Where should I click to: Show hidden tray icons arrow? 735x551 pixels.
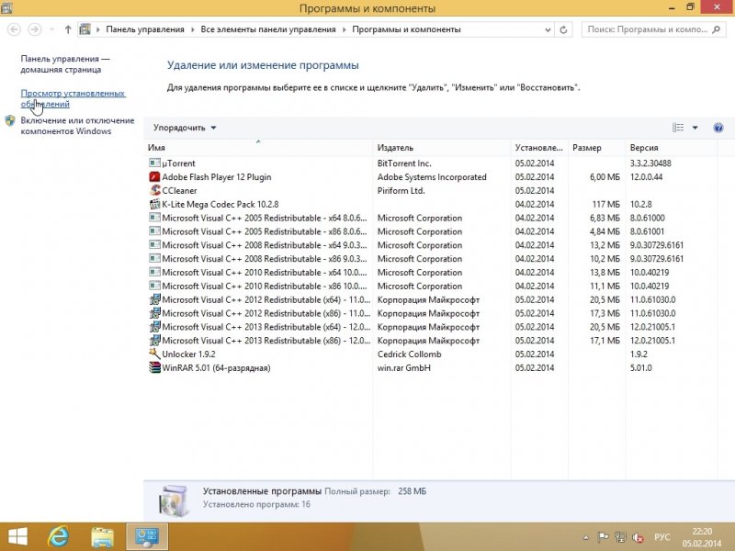[x=586, y=537]
